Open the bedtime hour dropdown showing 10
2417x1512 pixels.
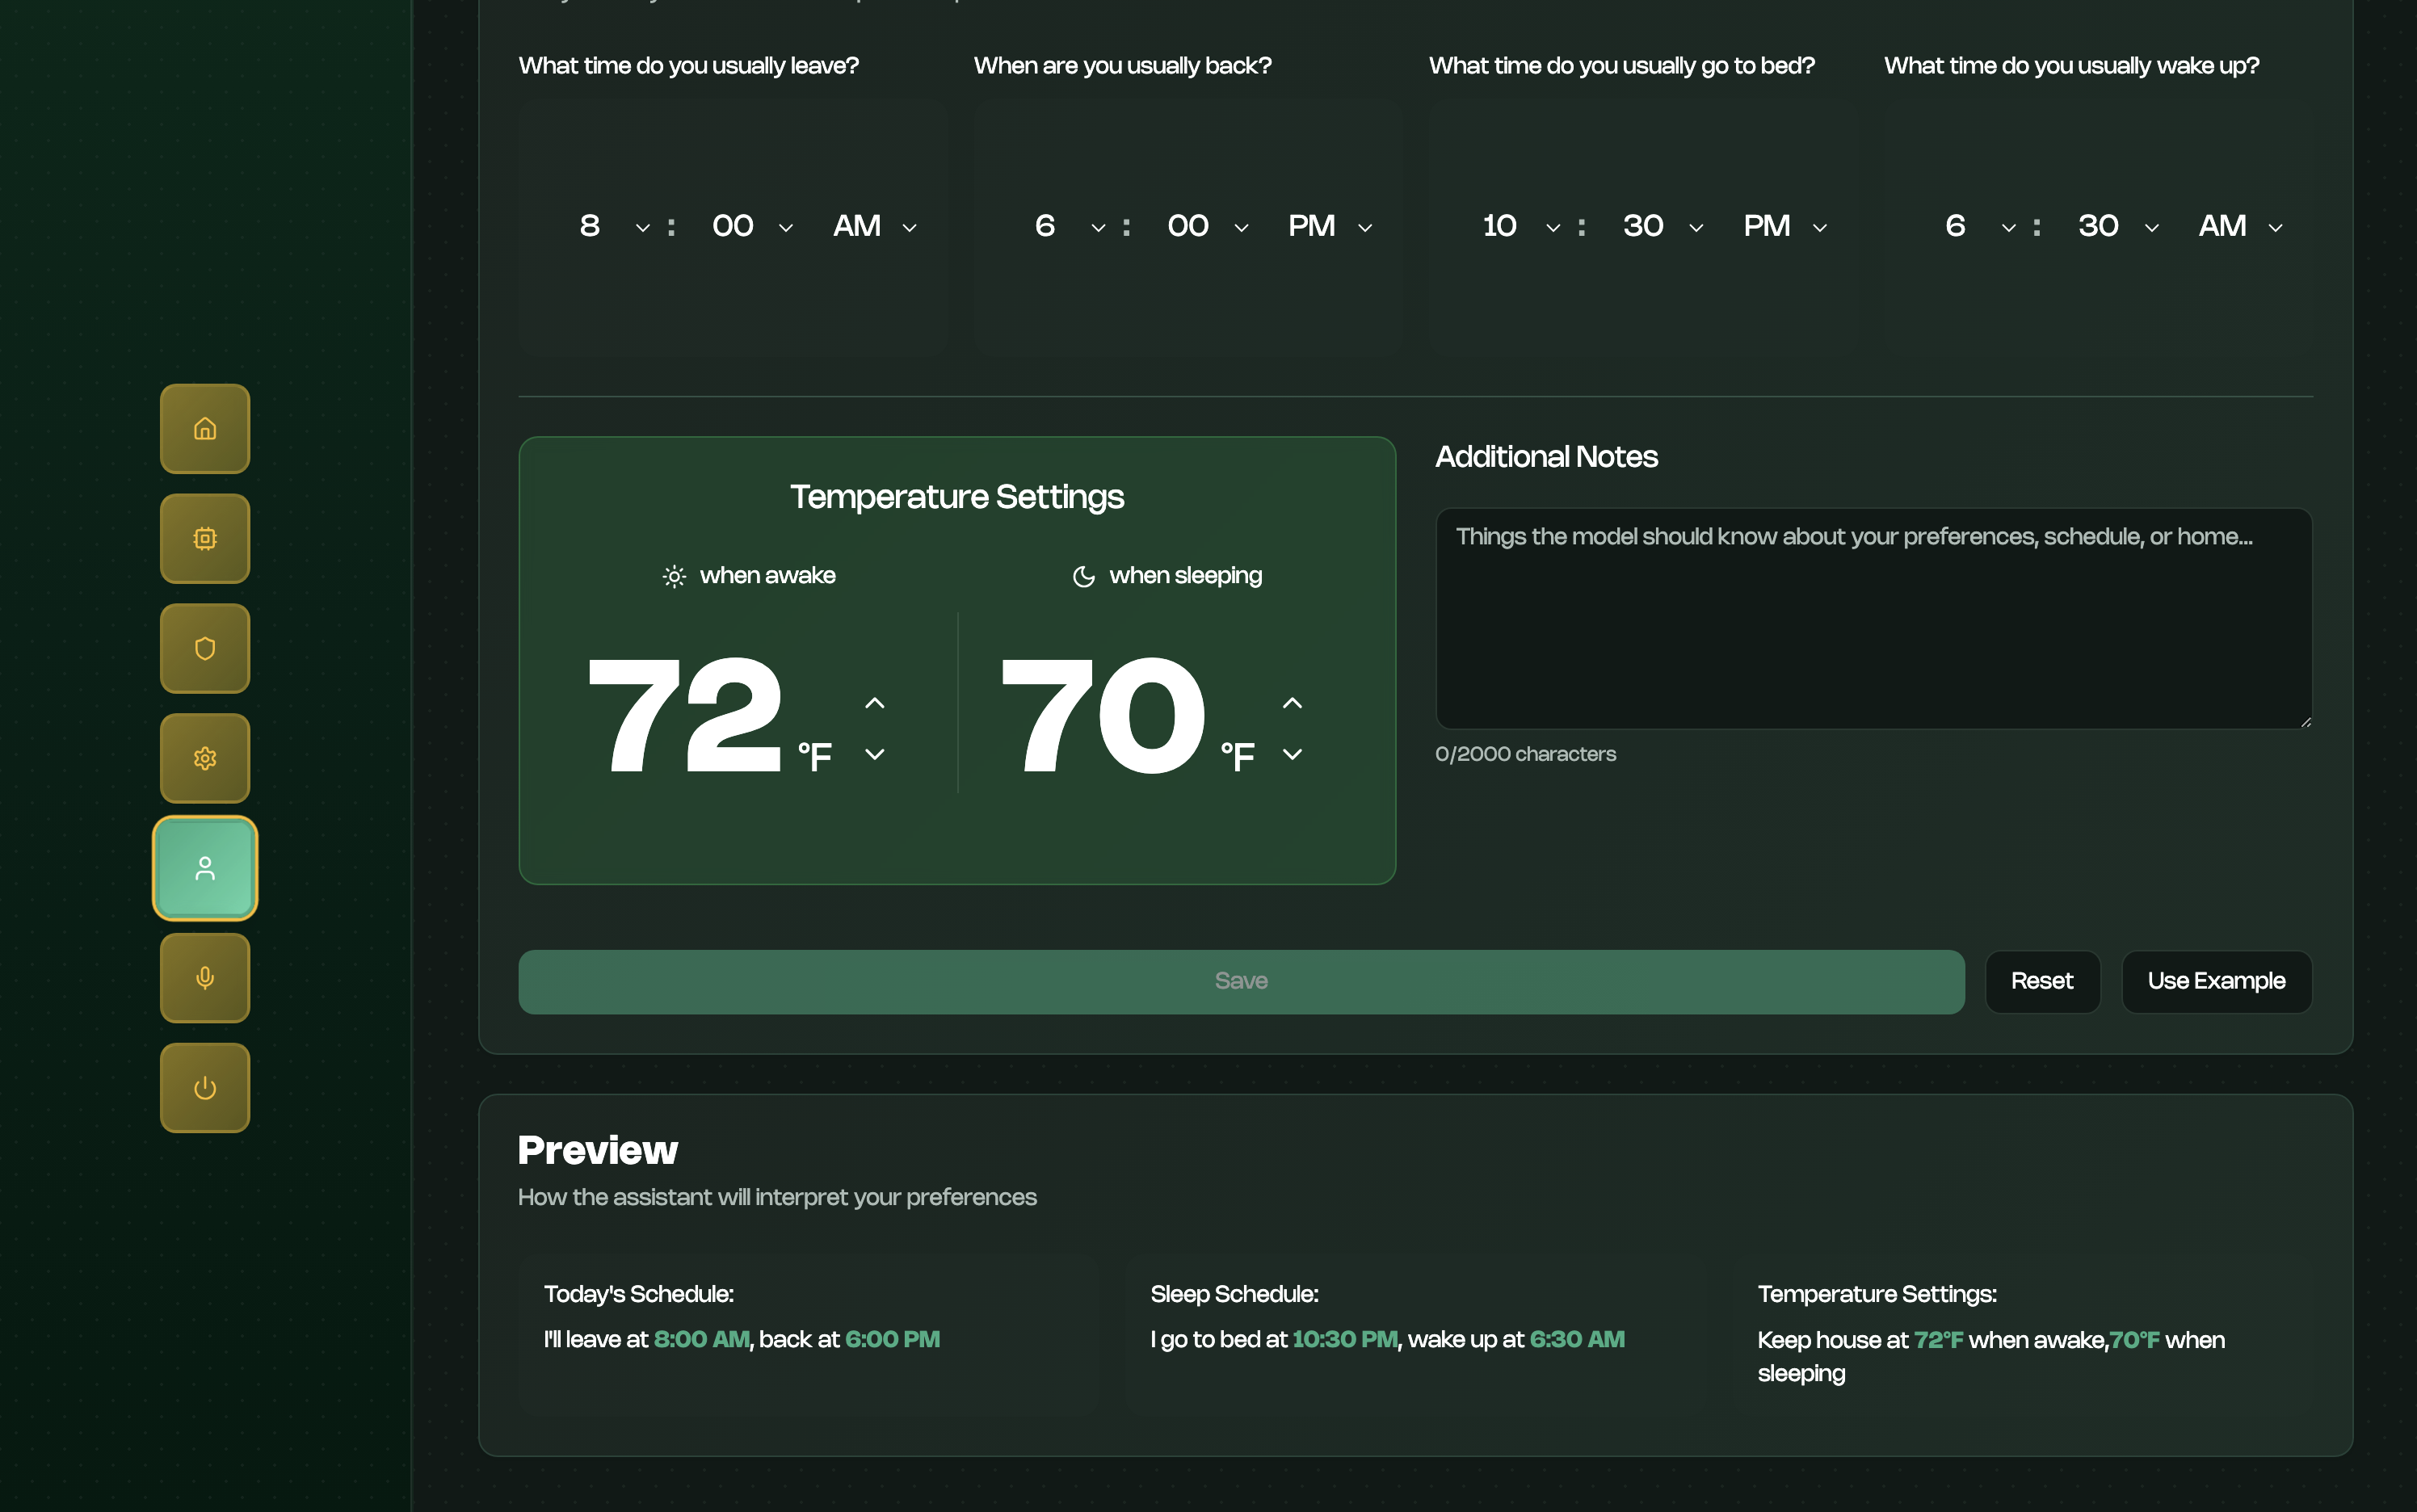coord(1520,227)
